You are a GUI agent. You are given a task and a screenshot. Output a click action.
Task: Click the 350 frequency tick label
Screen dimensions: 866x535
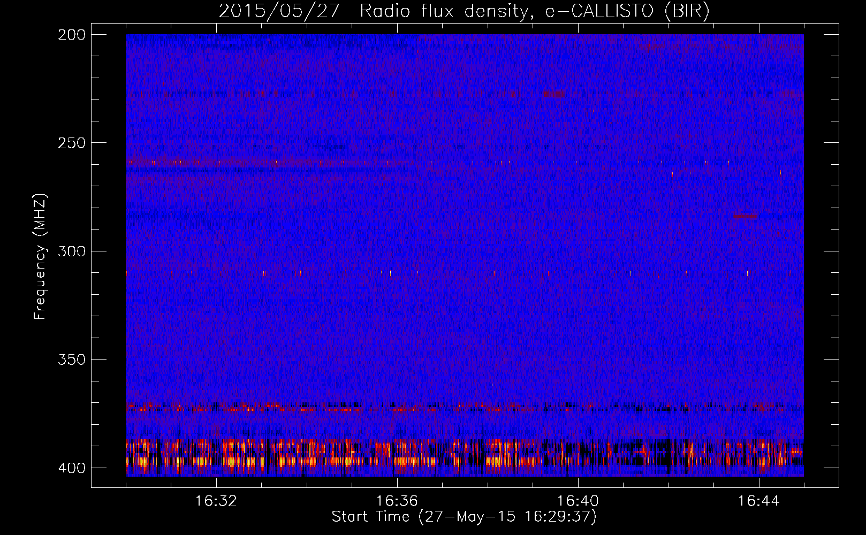[72, 360]
